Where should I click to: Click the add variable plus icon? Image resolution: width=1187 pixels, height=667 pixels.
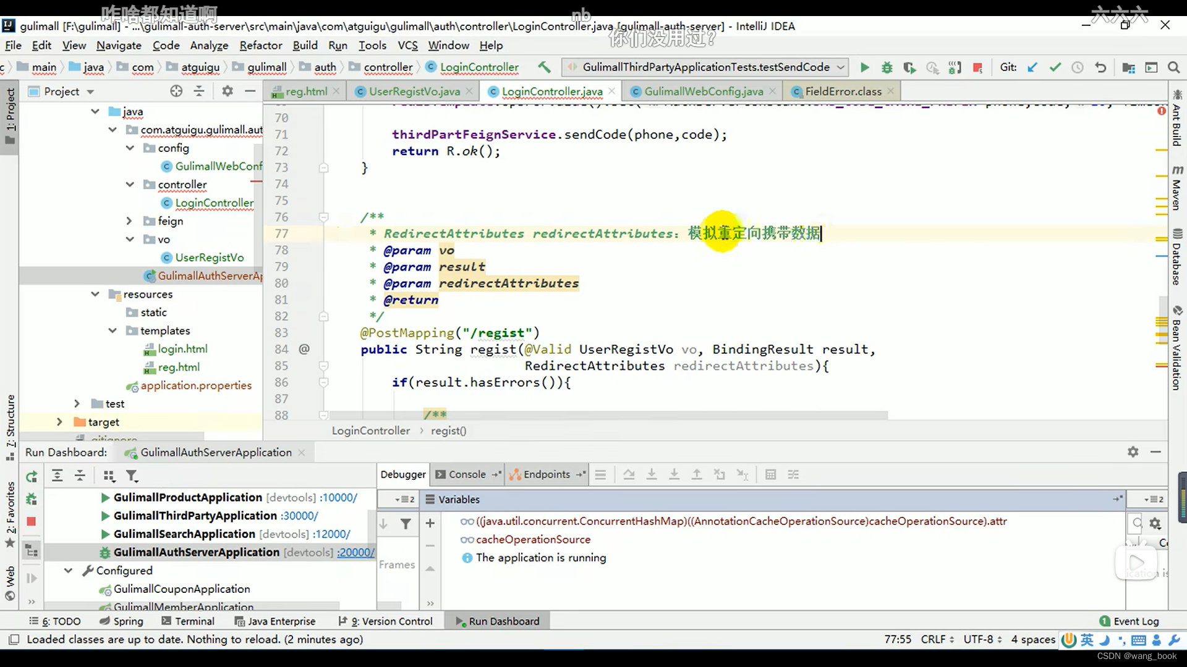(430, 522)
